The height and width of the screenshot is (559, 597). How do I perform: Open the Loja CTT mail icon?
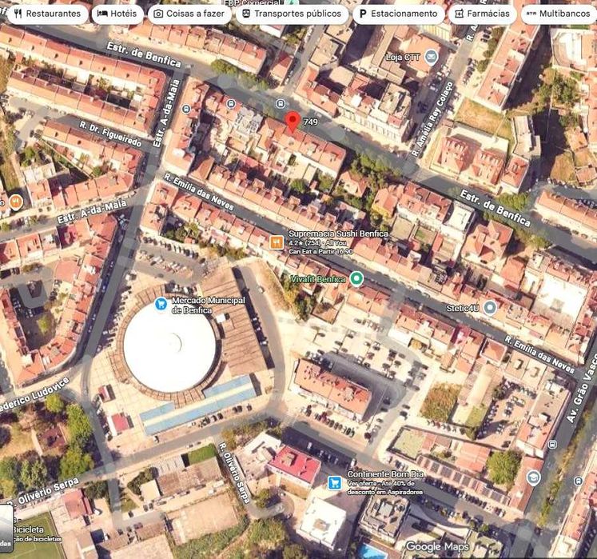click(431, 57)
